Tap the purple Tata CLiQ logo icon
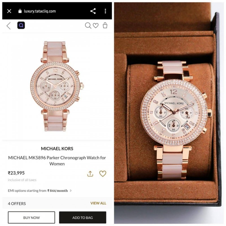This screenshot has height=226, width=226. [21, 25]
